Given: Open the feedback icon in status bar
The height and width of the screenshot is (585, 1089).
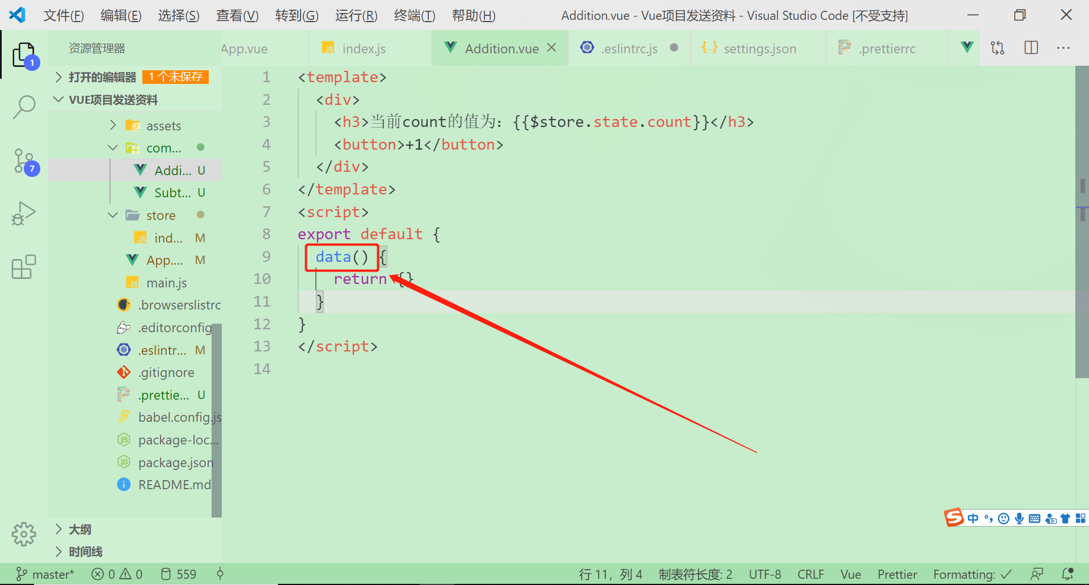Looking at the screenshot, I should click(x=1037, y=574).
